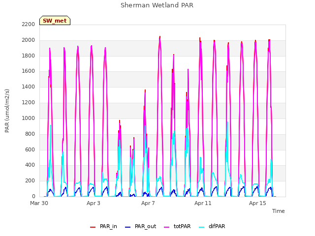Screen dimensions: 315x236
Task: Click the Apr 7 x-axis tick label
Action: click(x=148, y=203)
